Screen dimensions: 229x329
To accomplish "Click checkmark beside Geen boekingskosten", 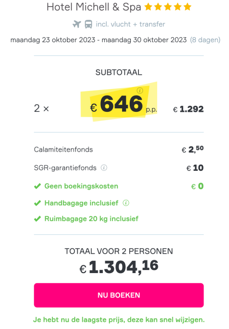I will pyautogui.click(x=37, y=186).
